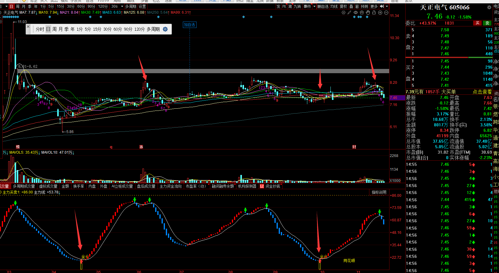Switch to 换手率 indicator tab
The width and height of the screenshot is (499, 273).
click(x=79, y=186)
